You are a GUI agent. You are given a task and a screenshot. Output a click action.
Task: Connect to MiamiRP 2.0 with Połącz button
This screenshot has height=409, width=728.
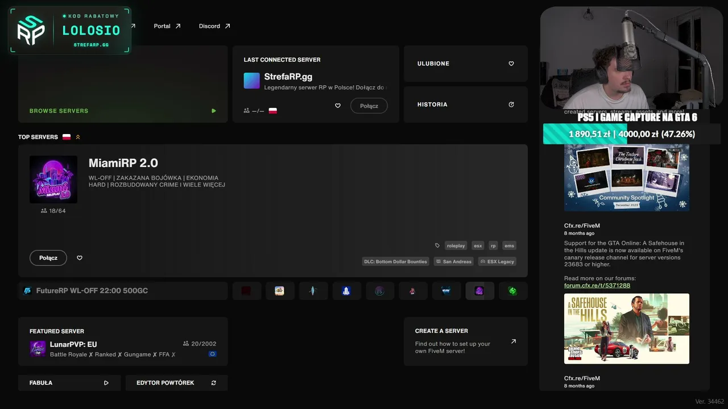click(x=48, y=258)
